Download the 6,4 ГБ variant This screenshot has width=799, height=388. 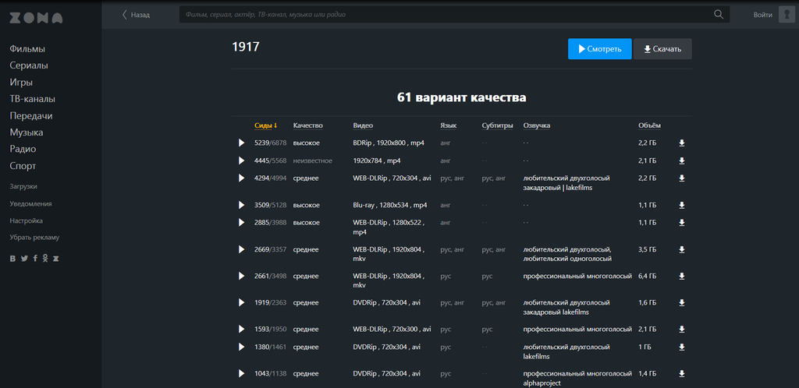click(x=682, y=276)
